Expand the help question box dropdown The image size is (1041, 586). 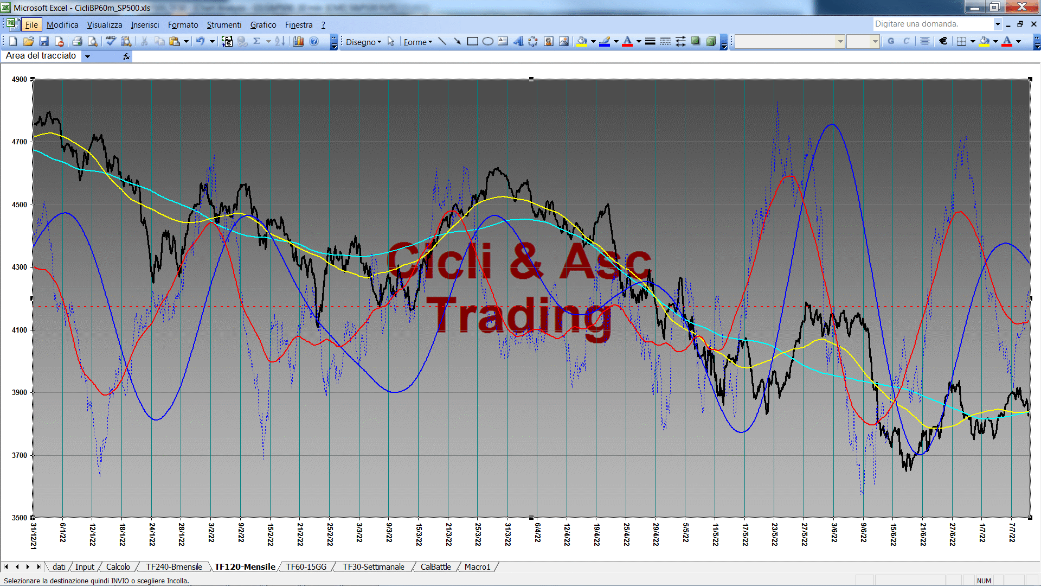point(997,24)
